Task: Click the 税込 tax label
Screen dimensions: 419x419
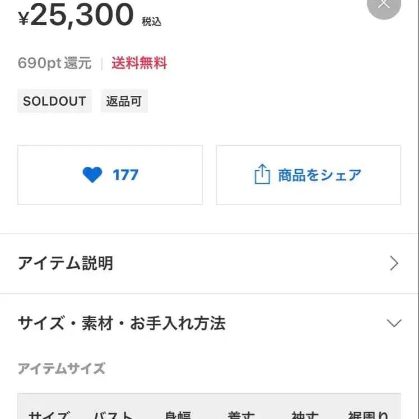Action: [151, 22]
